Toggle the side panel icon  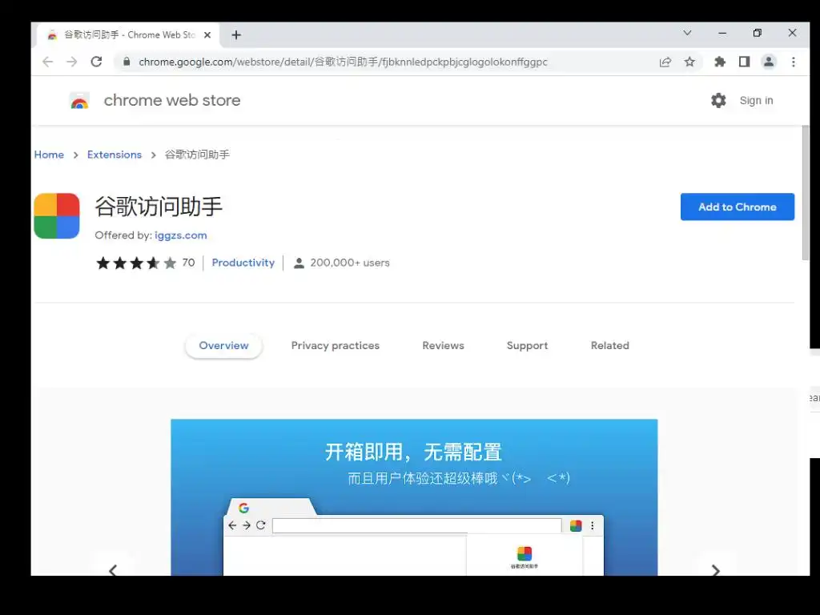(x=744, y=62)
